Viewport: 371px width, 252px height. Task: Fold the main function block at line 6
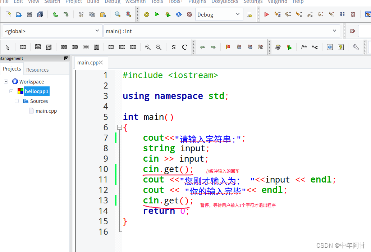point(119,127)
